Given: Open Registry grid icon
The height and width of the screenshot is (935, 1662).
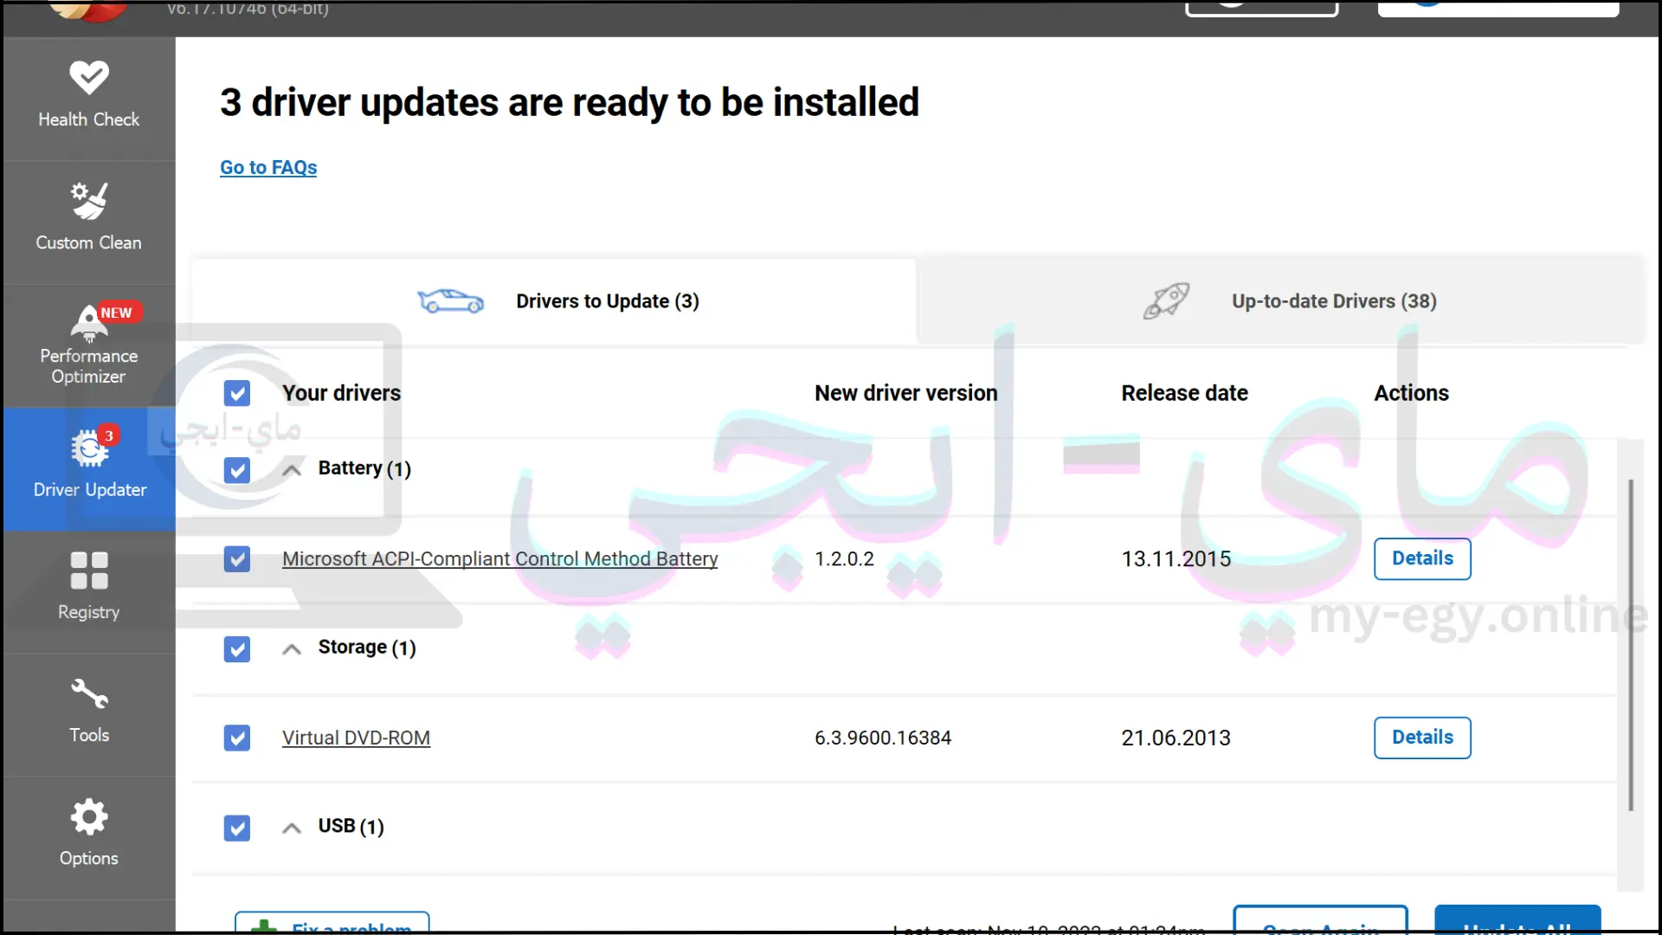Looking at the screenshot, I should 88,571.
